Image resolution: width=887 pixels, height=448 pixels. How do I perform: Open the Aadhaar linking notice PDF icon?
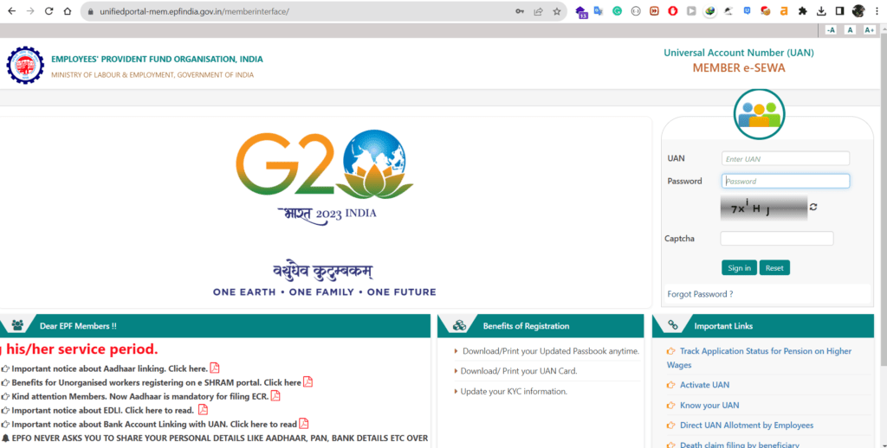(x=215, y=368)
